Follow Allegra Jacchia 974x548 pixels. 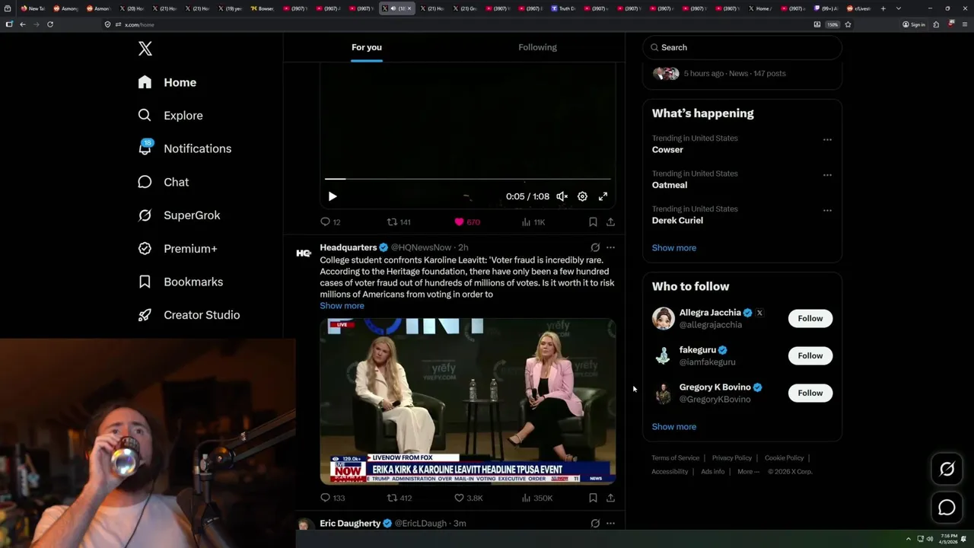(810, 318)
